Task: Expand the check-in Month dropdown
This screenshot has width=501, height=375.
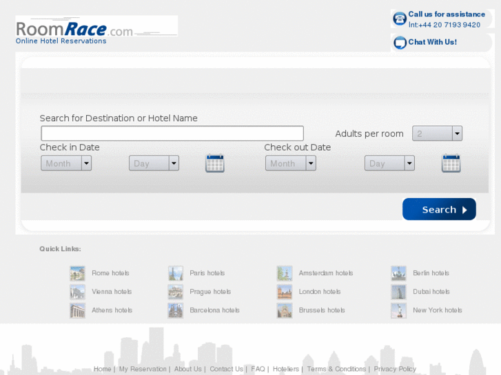Action: tap(66, 163)
